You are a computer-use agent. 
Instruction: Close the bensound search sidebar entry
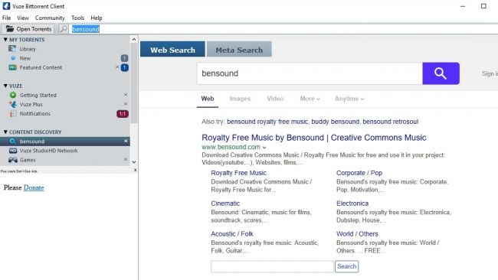coord(126,141)
